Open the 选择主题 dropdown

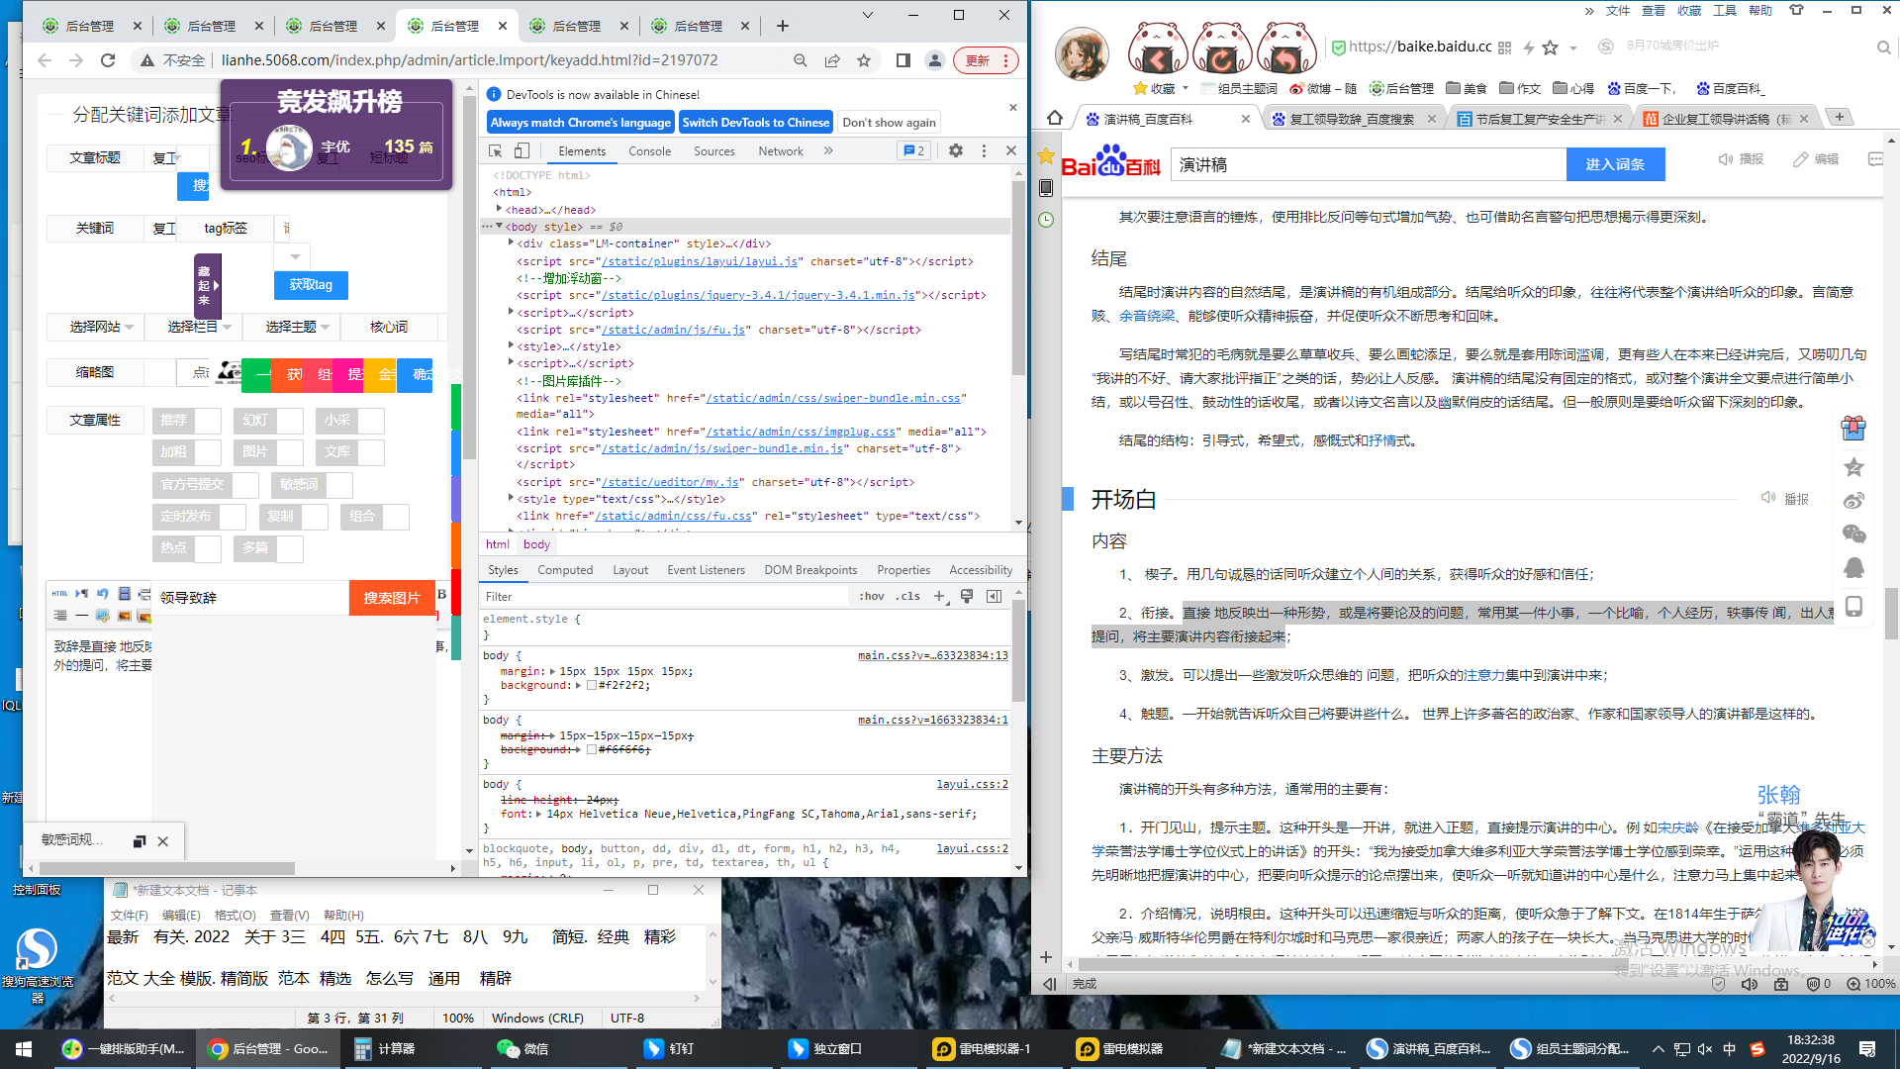(297, 327)
